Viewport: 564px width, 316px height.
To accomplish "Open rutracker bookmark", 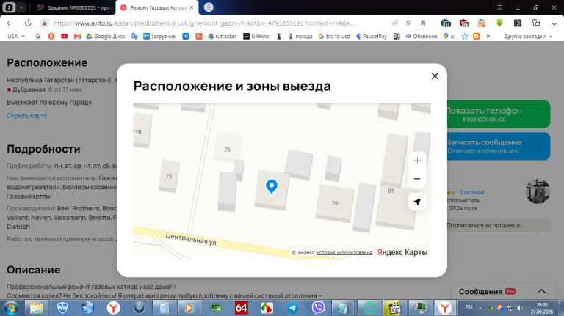I will point(223,36).
